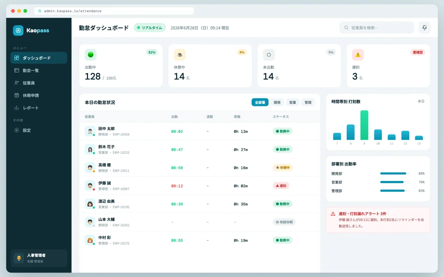Click the 128 attendance count
The width and height of the screenshot is (444, 277).
pyautogui.click(x=92, y=76)
